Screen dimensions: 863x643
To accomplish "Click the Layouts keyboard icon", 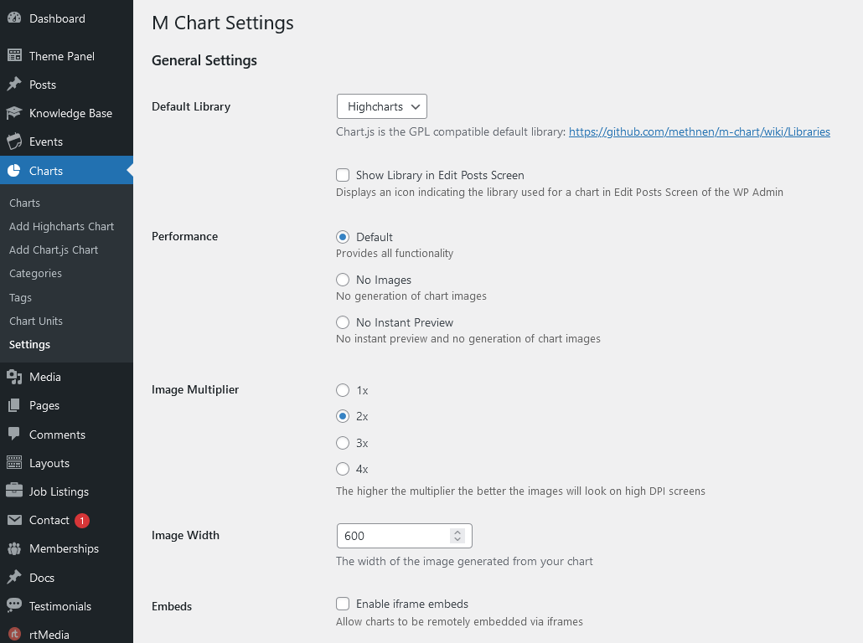I will click(x=14, y=463).
